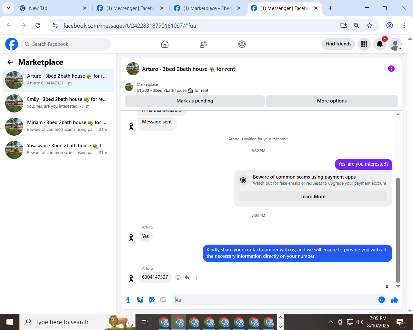
Task: Click the back arrow next to Marketplace
Action: [10, 62]
